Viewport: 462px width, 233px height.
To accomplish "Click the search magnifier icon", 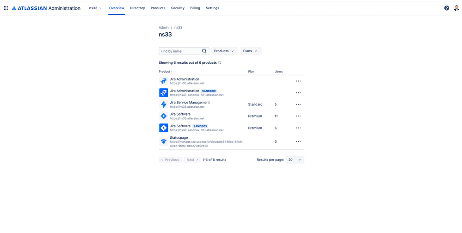I will point(204,51).
